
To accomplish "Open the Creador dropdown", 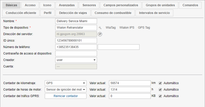I will [x=76, y=60].
